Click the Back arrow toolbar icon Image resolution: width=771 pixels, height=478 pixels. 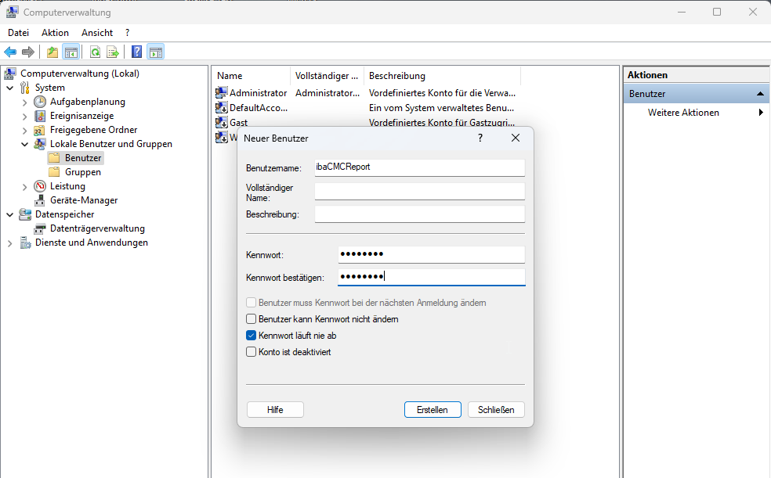pyautogui.click(x=10, y=52)
